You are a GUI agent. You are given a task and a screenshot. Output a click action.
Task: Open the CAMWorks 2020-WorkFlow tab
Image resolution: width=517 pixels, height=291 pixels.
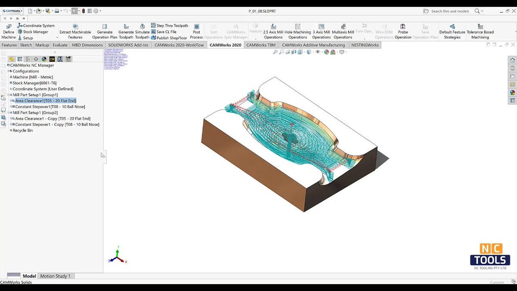pyautogui.click(x=179, y=45)
